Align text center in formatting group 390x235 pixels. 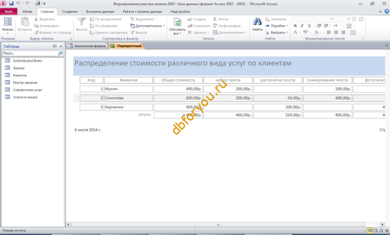[336, 32]
